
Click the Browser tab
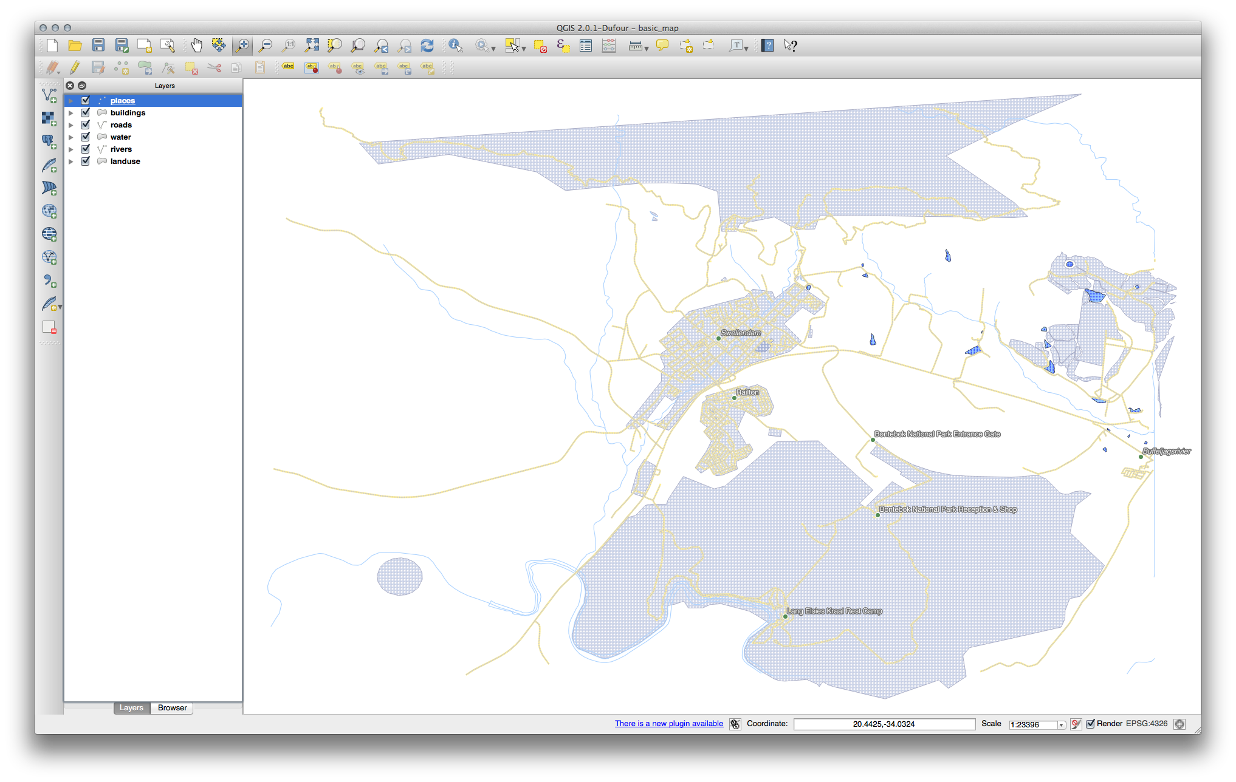174,708
